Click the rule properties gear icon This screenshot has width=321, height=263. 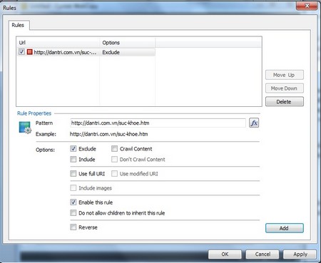[25, 128]
